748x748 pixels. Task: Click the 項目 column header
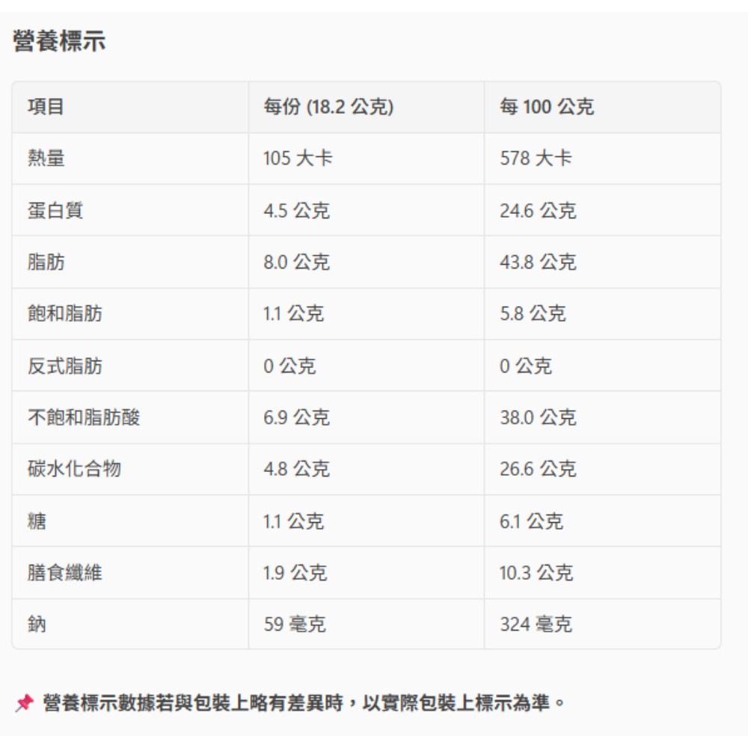pyautogui.click(x=46, y=107)
